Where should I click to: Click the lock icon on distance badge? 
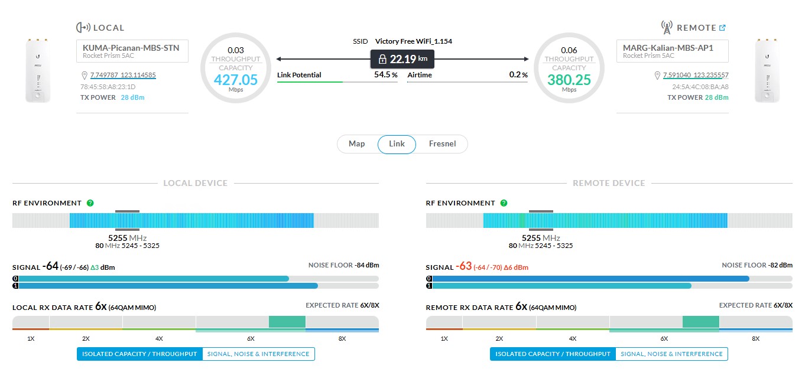tap(382, 59)
